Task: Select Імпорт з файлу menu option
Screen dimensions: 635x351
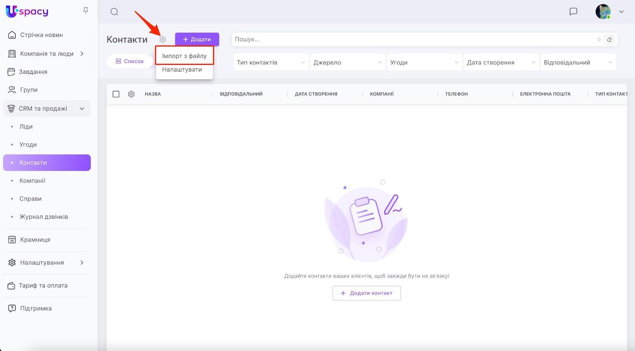Action: [185, 56]
